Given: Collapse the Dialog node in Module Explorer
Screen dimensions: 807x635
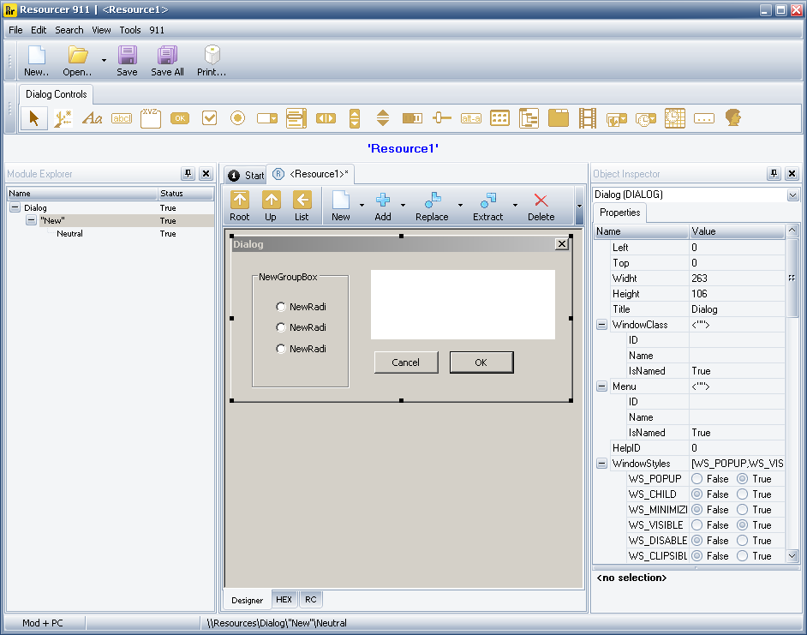Looking at the screenshot, I should coord(15,208).
